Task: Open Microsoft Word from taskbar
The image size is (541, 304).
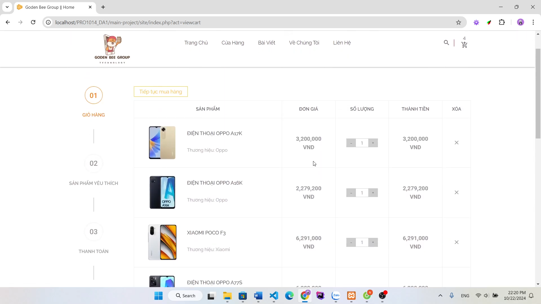Action: (258, 296)
